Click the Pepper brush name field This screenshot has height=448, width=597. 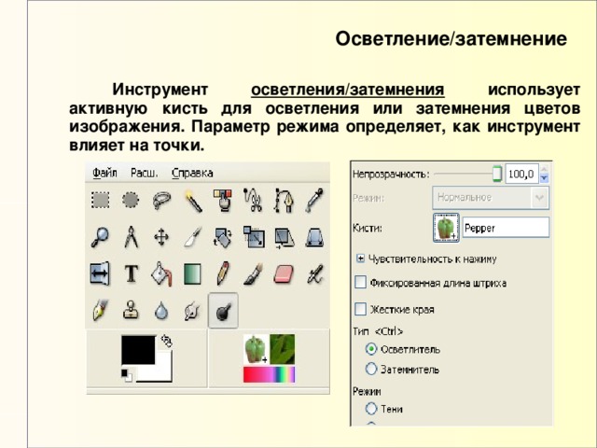pyautogui.click(x=506, y=228)
